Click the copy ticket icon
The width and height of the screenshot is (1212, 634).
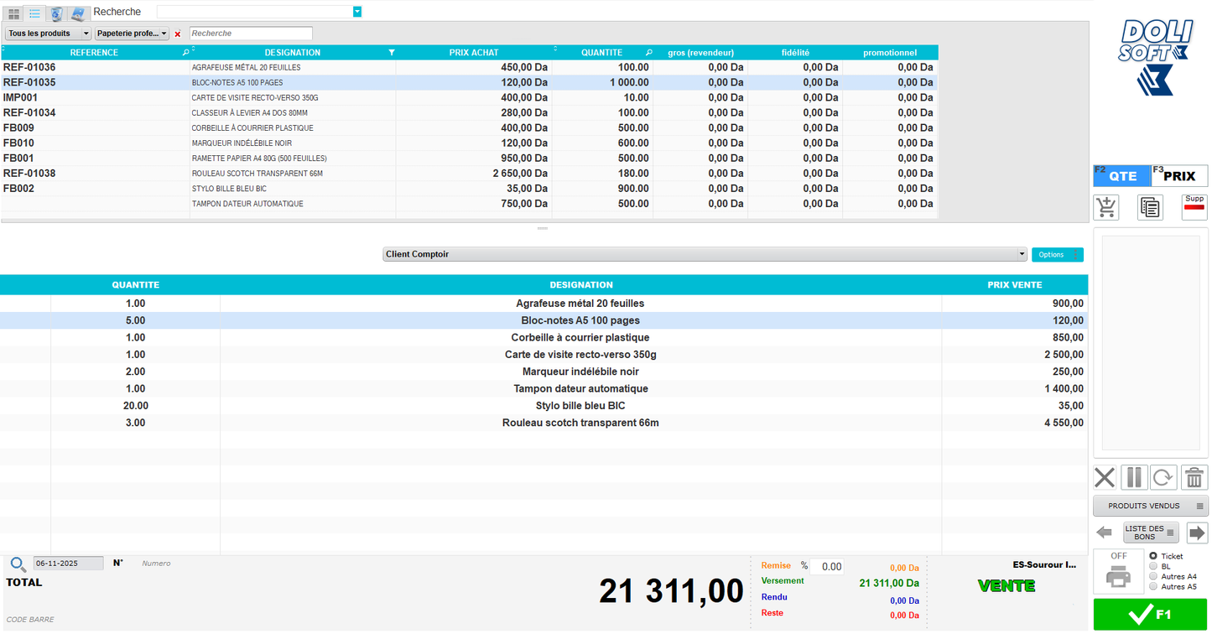pos(1150,207)
